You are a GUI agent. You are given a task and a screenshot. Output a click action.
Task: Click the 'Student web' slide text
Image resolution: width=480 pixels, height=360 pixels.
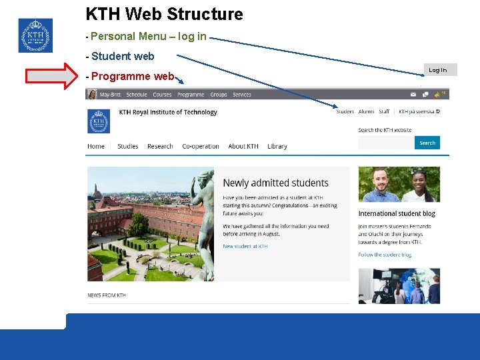point(123,56)
